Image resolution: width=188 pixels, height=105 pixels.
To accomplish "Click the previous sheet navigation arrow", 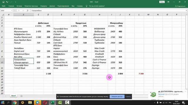I will 3,96.
